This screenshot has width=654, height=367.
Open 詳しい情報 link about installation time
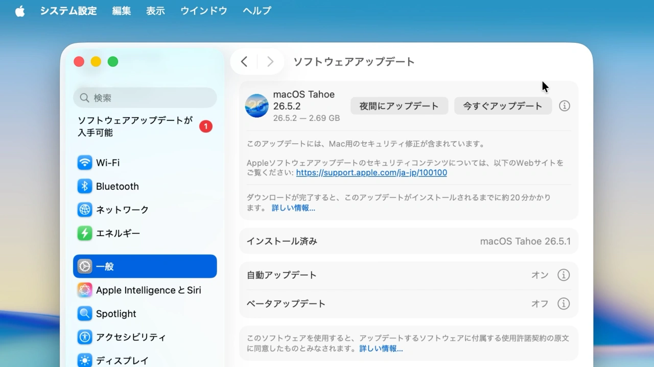[x=293, y=208]
